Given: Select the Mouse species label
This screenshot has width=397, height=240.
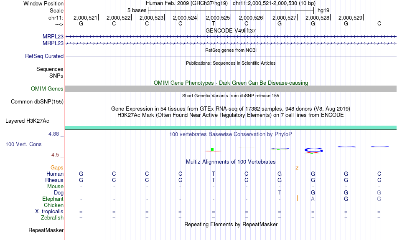Looking at the screenshot, I should tap(55, 187).
